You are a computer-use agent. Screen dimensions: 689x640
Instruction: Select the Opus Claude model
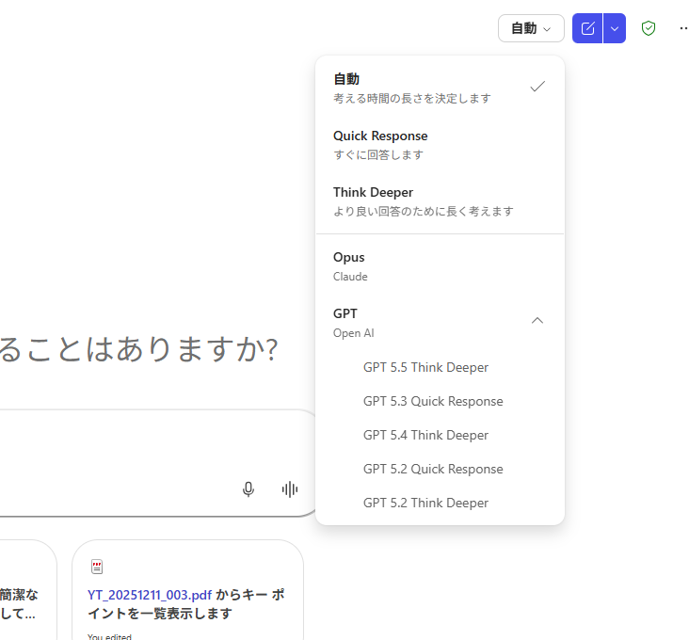[440, 266]
